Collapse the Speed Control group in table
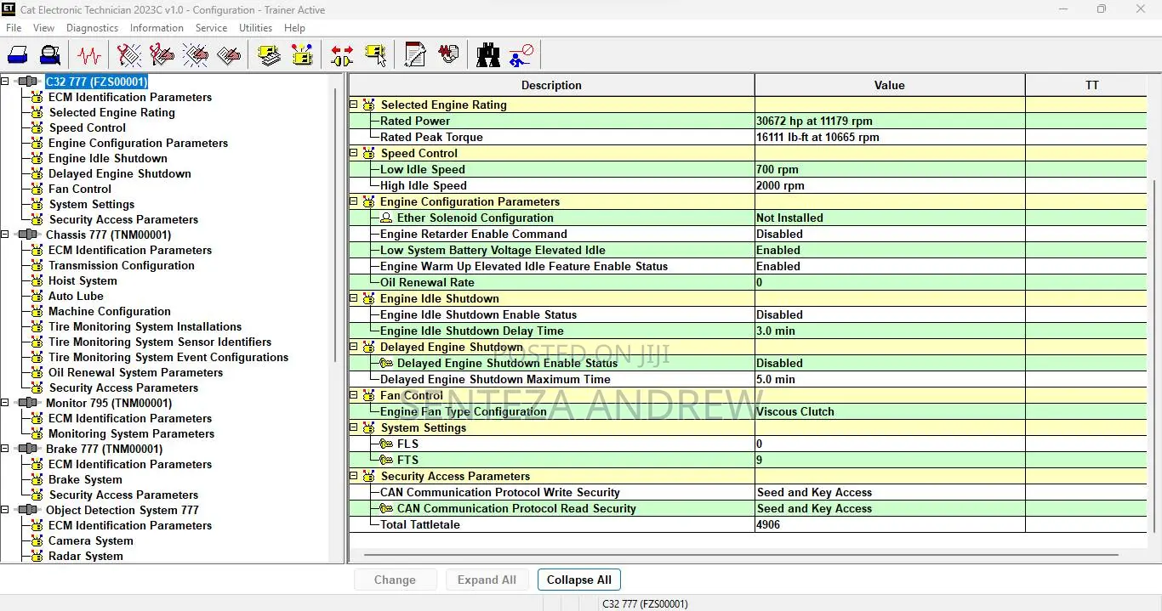 pyautogui.click(x=355, y=153)
